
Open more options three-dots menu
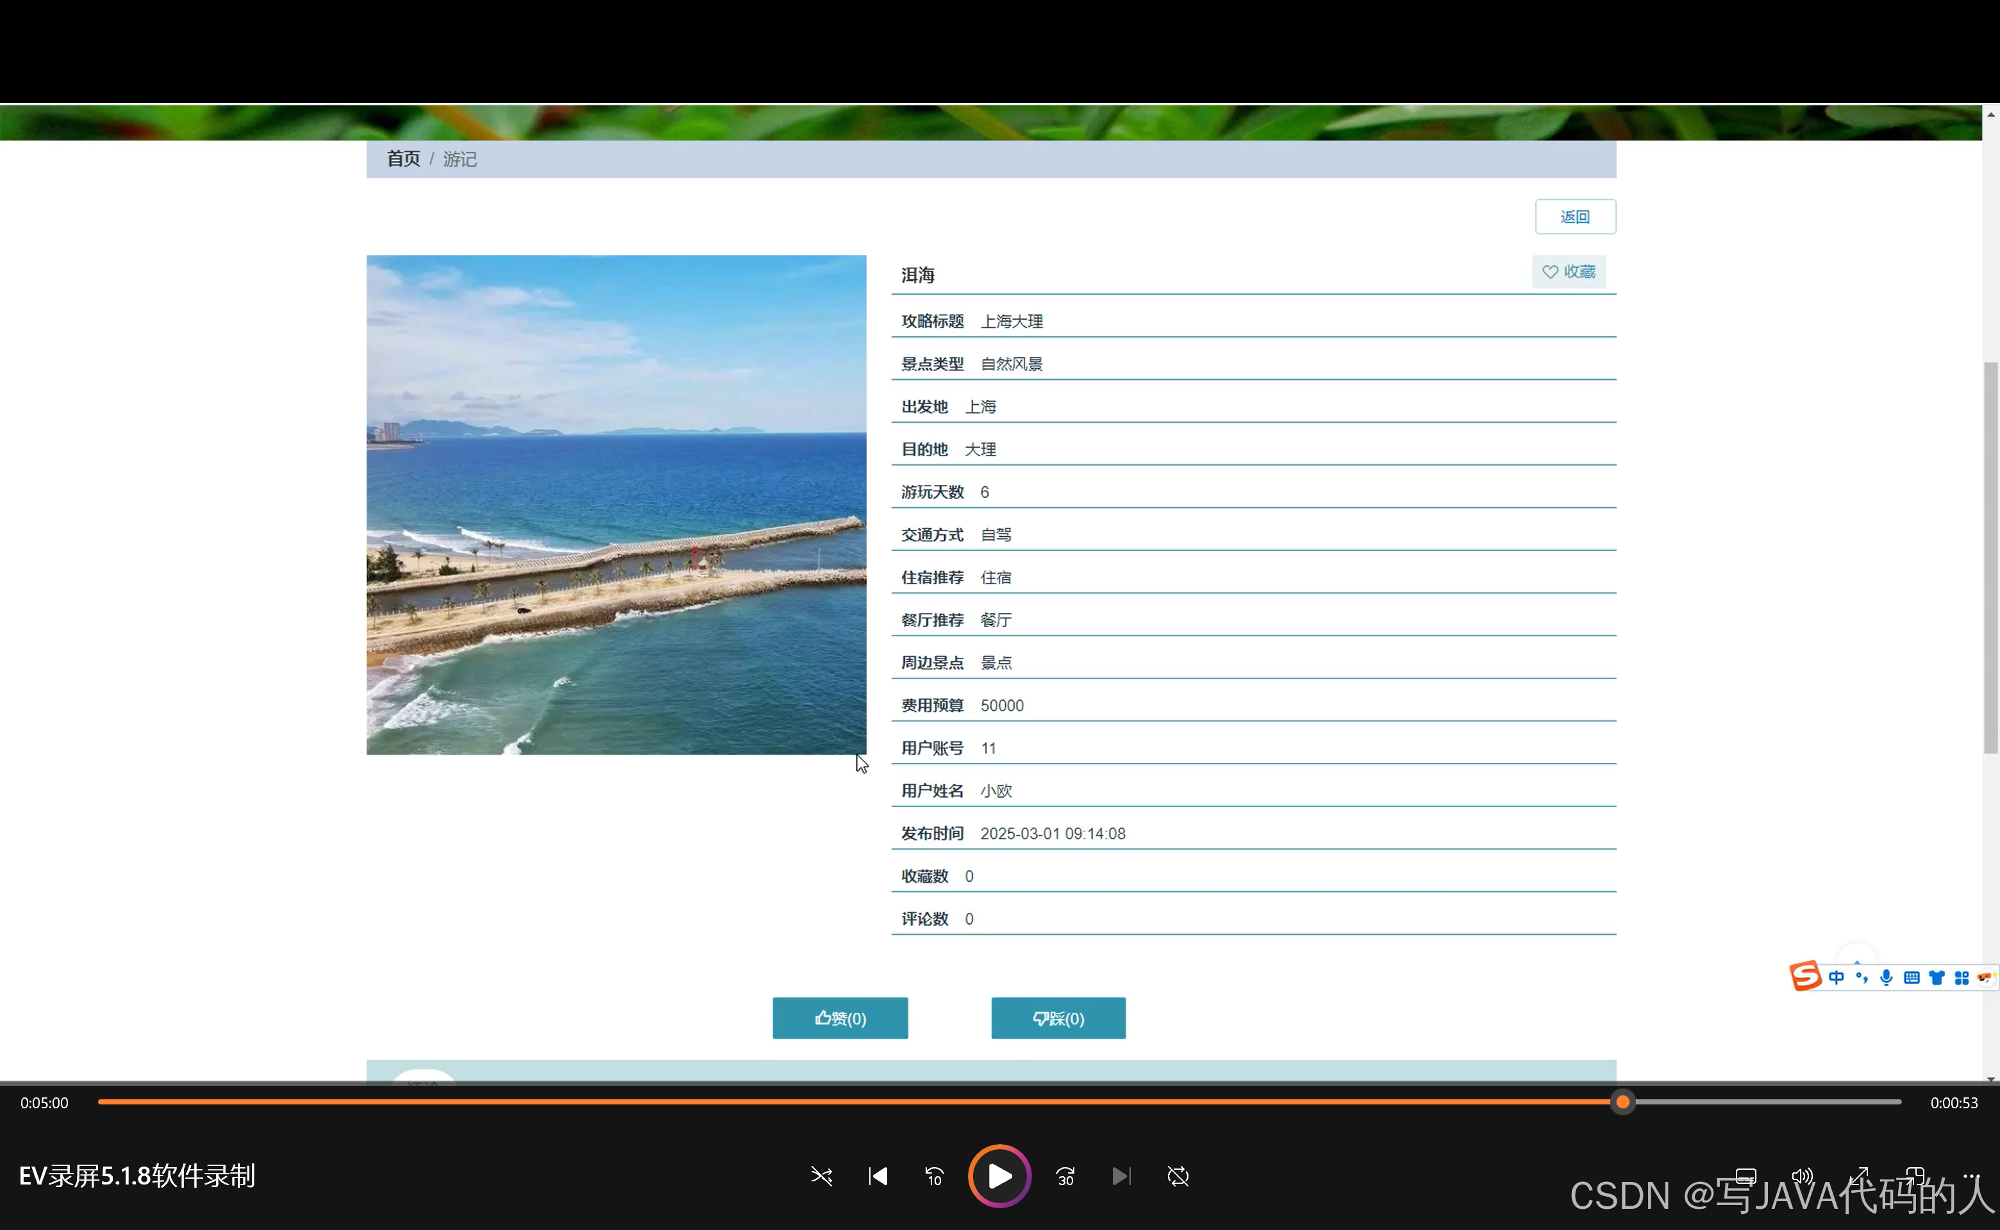pyautogui.click(x=1971, y=1176)
